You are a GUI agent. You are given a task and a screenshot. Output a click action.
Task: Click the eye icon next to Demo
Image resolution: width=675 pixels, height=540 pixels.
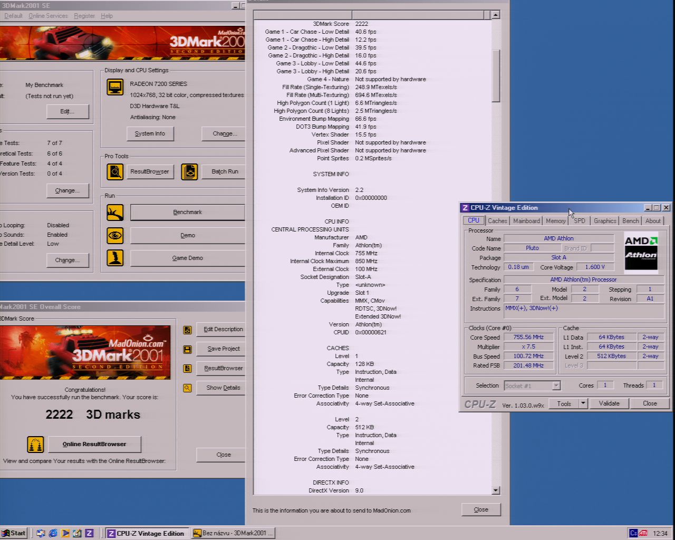coord(115,235)
